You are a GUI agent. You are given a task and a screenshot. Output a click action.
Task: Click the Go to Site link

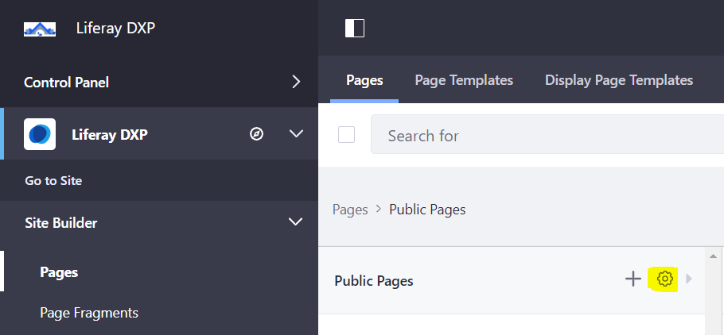tap(53, 181)
